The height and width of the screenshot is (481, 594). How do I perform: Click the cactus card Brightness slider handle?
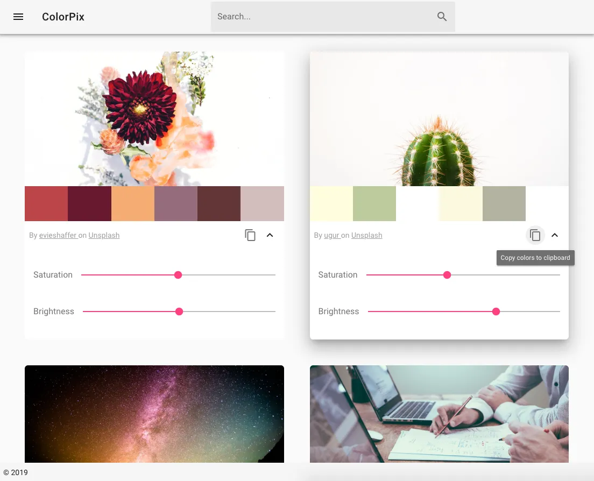(496, 312)
